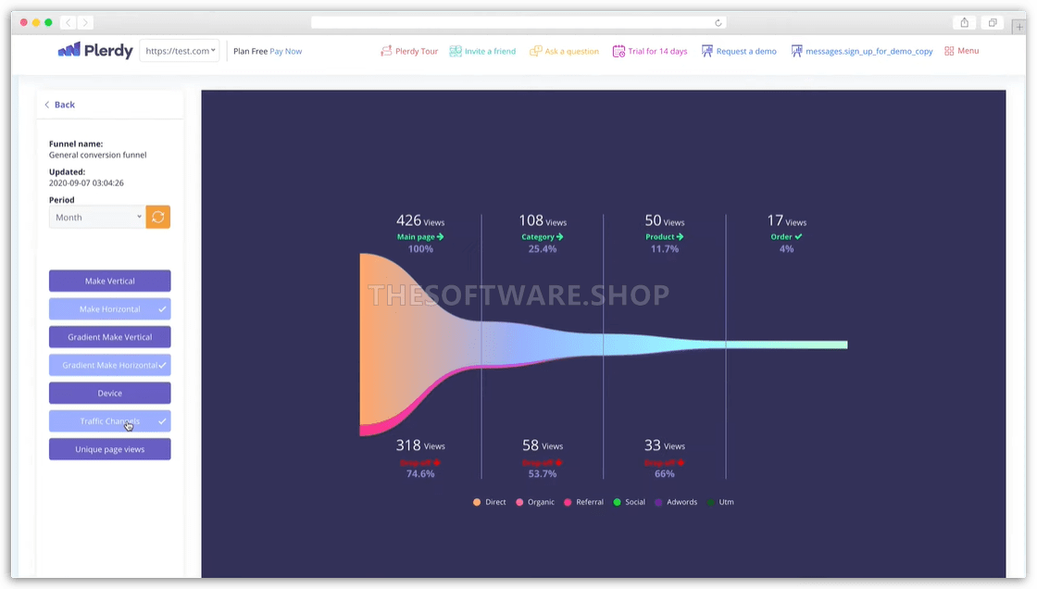Click the Plerdy logo
This screenshot has height=589, width=1037.
[95, 51]
